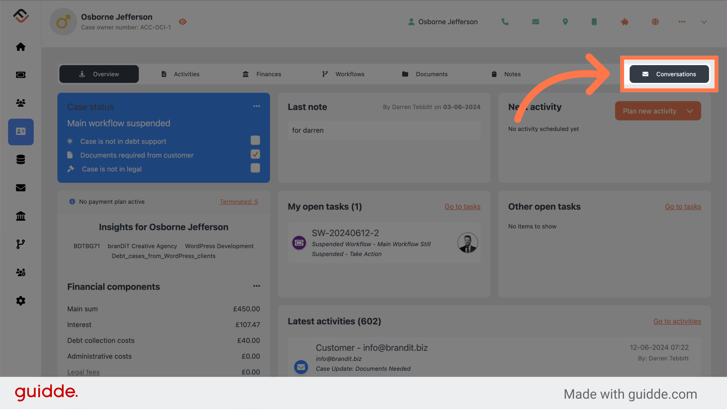Viewport: 727px width, 409px height.
Task: Open the Activities tab
Action: point(186,73)
